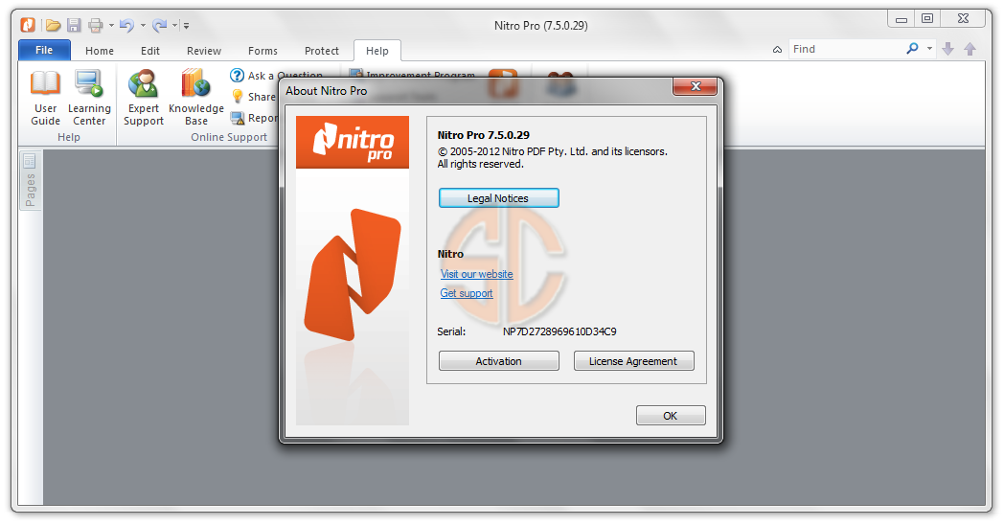Switch to the Edit ribbon tab

(150, 51)
